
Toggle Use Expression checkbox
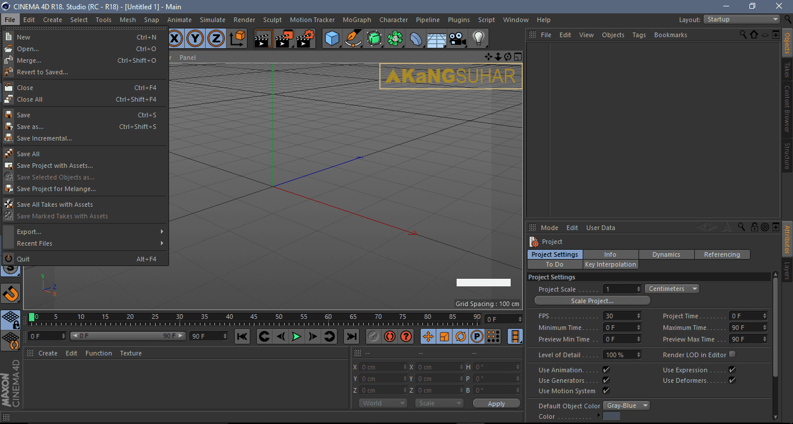732,370
